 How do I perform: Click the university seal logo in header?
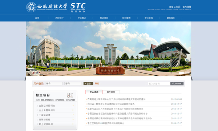[x=31, y=7]
